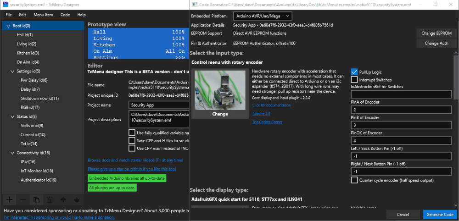459x221 pixels.
Task: Focus PinOK of Encoder field
Action: pos(401,141)
